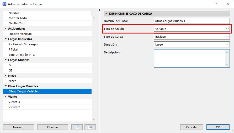
Task: Click the Eliminar button
Action: [x=52, y=127]
